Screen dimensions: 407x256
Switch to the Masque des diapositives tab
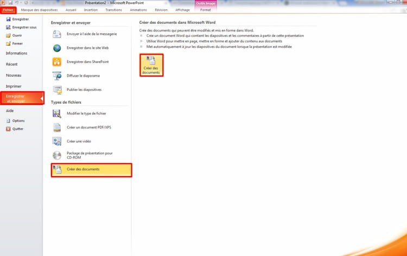39,10
